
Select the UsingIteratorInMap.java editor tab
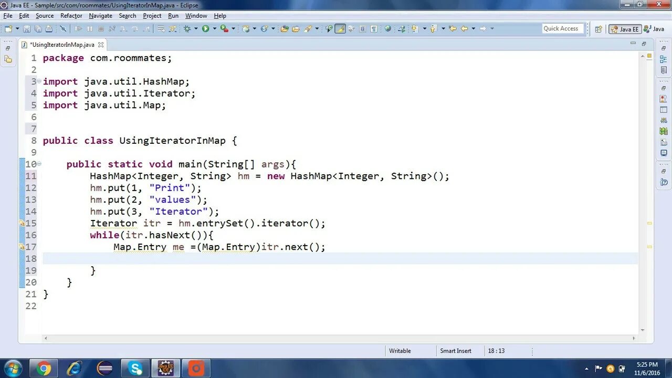pos(61,45)
